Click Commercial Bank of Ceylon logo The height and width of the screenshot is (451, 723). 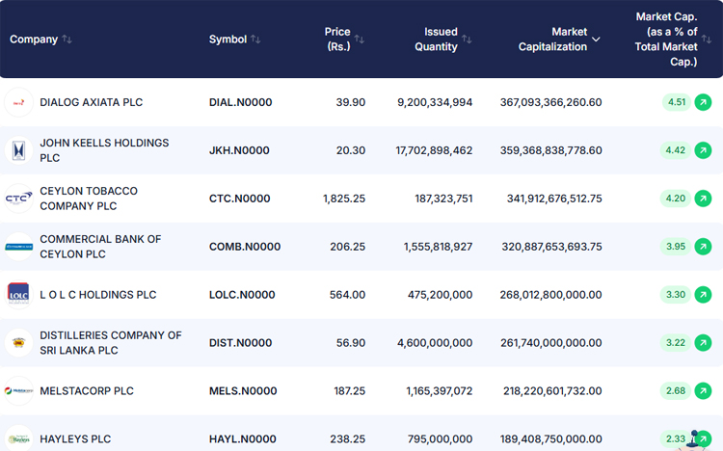click(x=18, y=247)
